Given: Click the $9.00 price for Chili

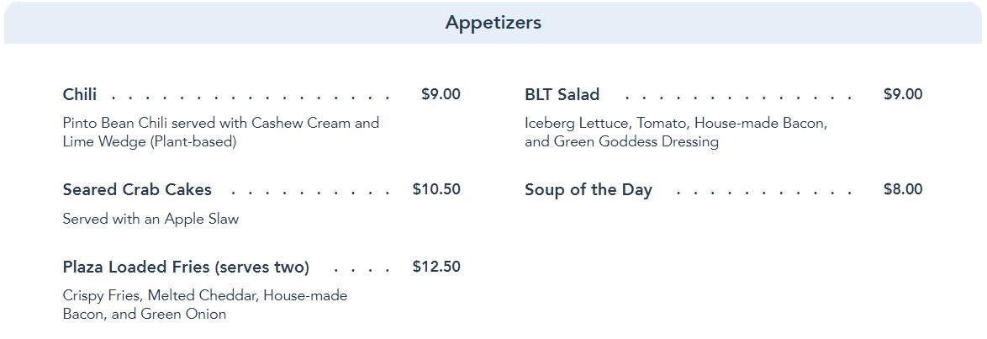Looking at the screenshot, I should [441, 94].
